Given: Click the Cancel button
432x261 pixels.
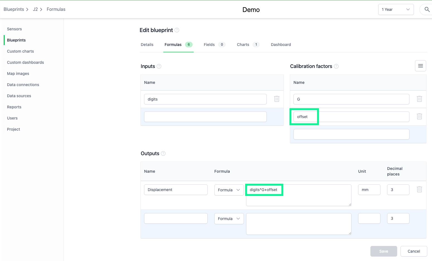Looking at the screenshot, I should pyautogui.click(x=414, y=251).
